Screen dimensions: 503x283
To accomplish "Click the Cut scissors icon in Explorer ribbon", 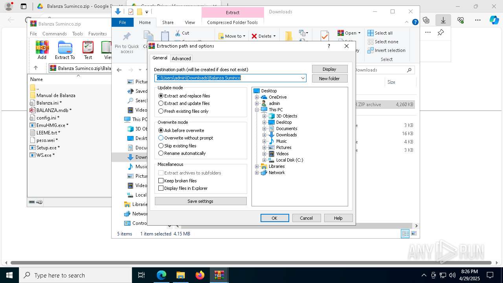I will (178, 33).
